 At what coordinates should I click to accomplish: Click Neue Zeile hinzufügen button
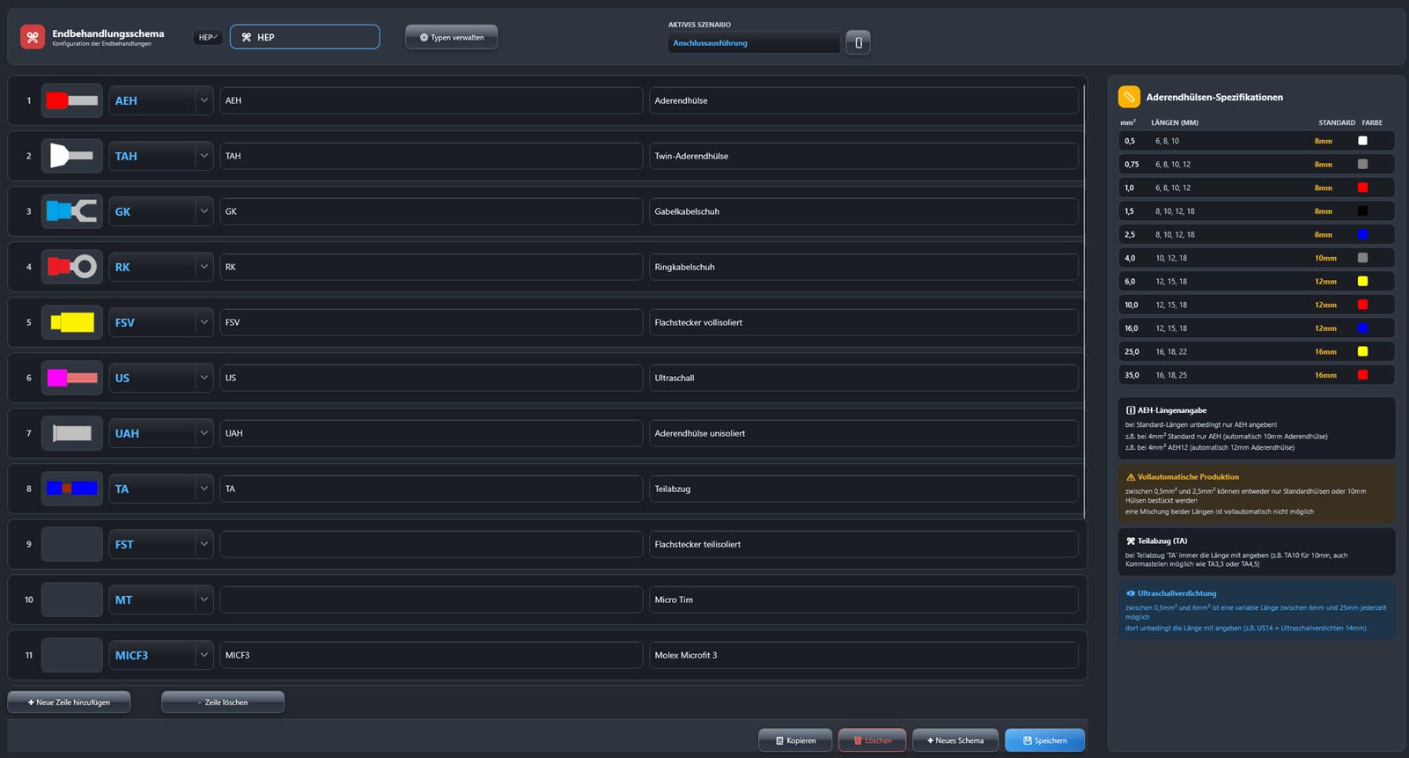[69, 703]
